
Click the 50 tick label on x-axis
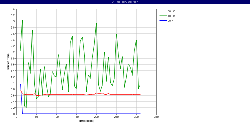[36, 117]
